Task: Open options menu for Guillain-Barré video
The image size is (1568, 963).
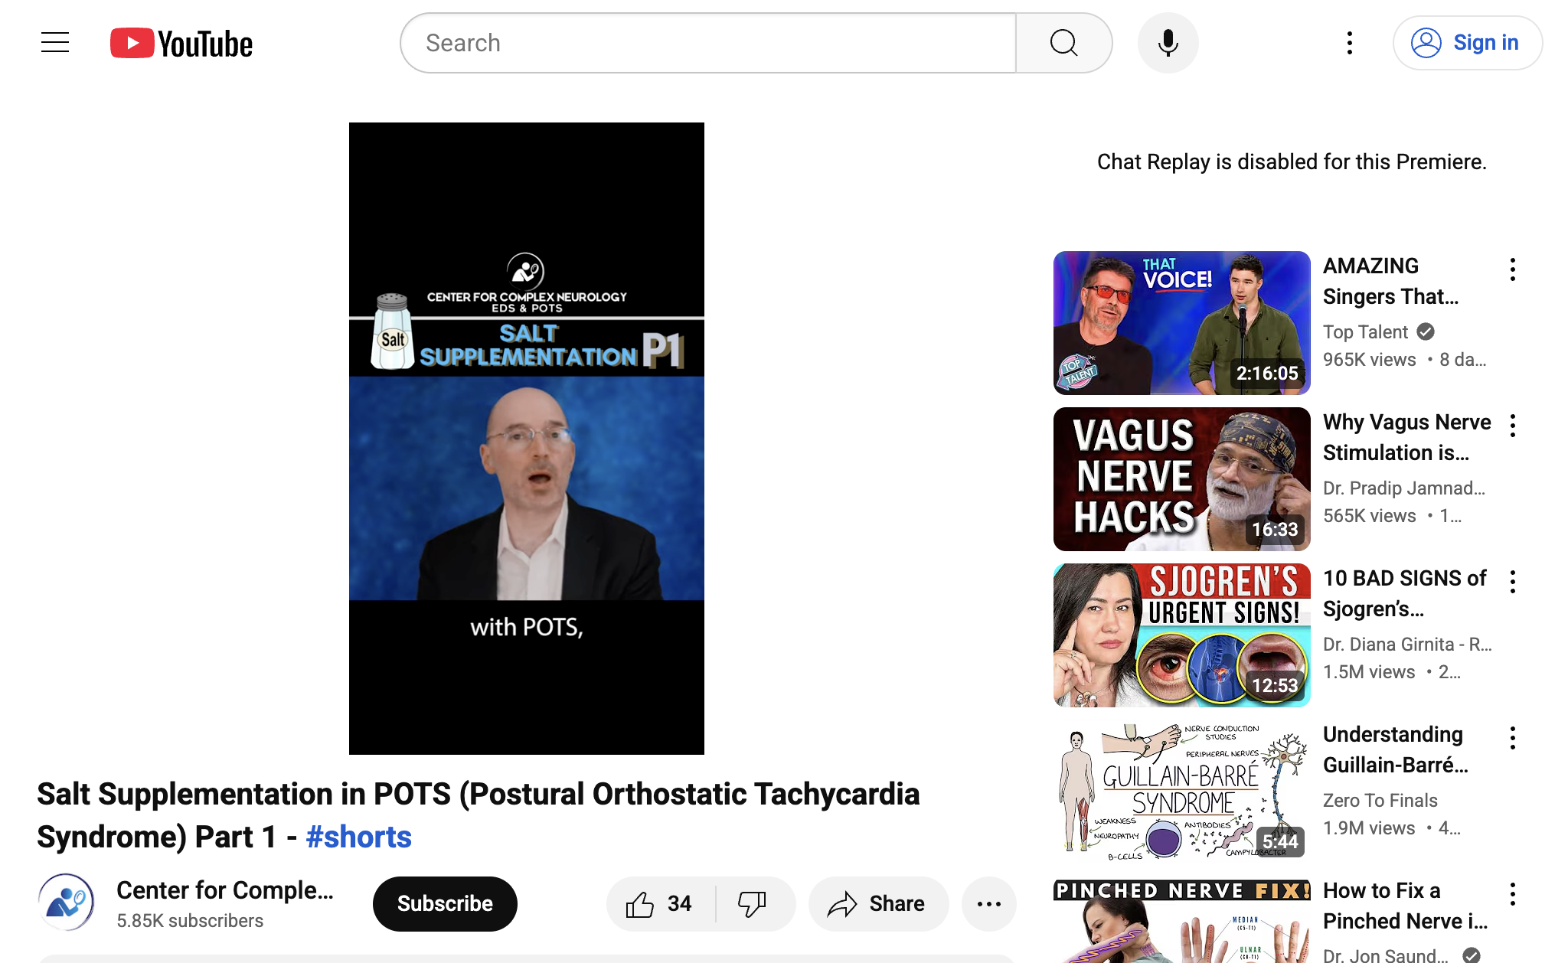Action: [1512, 738]
